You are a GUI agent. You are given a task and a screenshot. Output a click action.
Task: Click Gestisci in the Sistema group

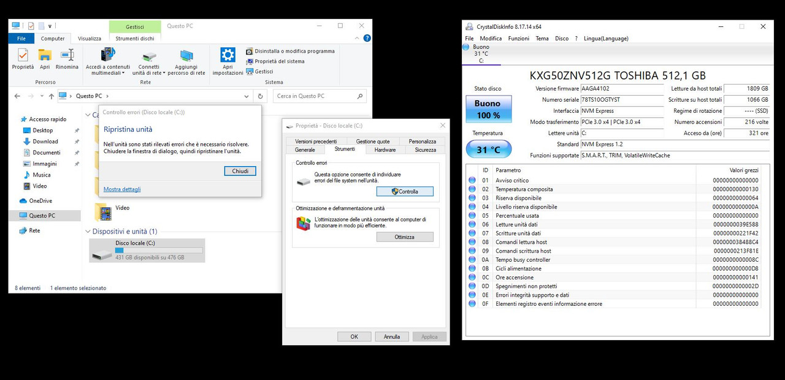(x=259, y=71)
